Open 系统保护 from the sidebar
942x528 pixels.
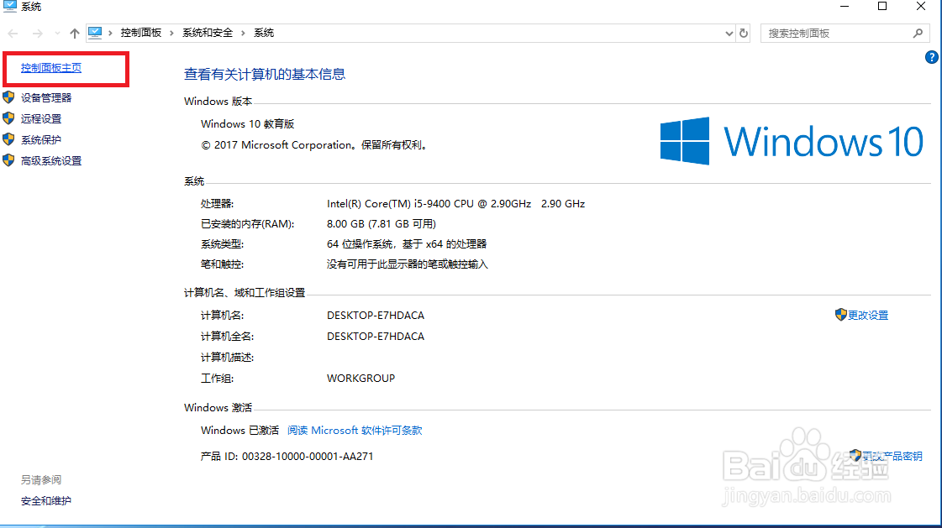(41, 140)
